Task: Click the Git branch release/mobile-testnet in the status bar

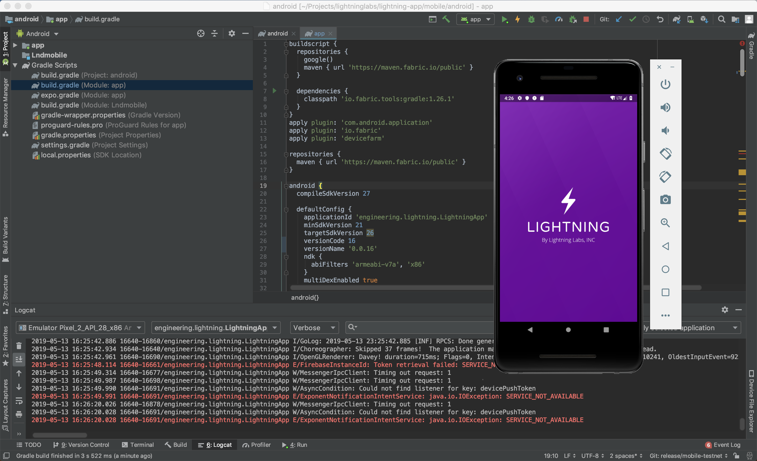Action: (688, 455)
